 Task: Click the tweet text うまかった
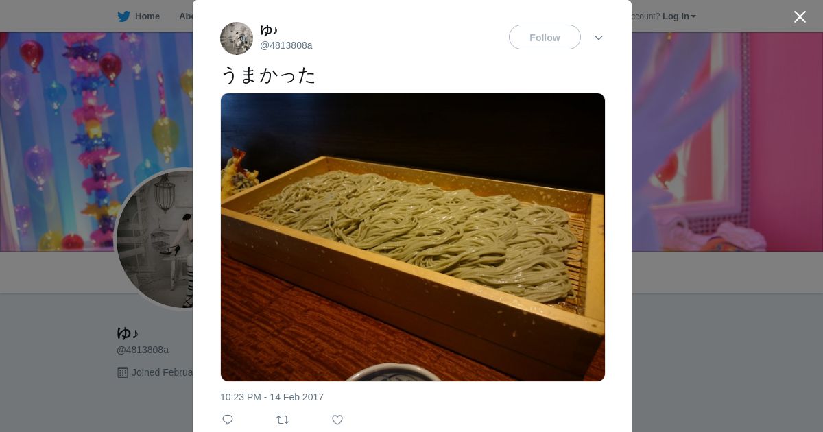pyautogui.click(x=268, y=75)
